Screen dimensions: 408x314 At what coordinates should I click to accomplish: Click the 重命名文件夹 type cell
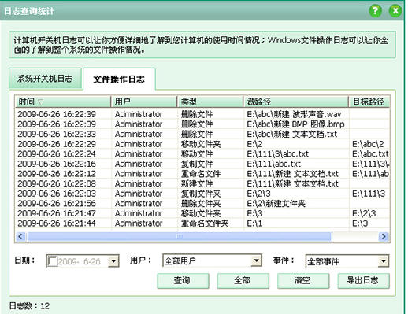205,223
